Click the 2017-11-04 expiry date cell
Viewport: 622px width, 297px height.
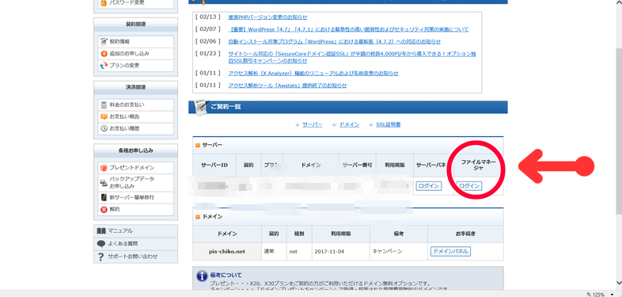[x=341, y=252]
